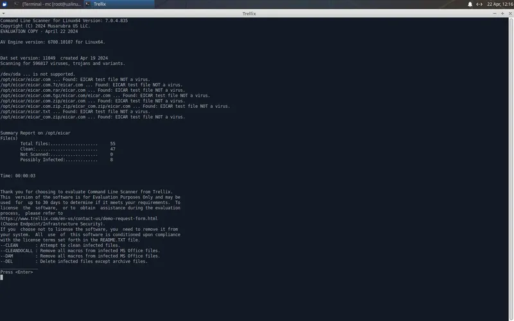This screenshot has height=321, width=514.
Task: Click the '/opt/eicar/eicar.com.zip/eicar.com' result line
Action: click(93, 101)
